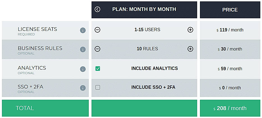Click the $208 / month total price
This screenshot has height=118, width=262.
click(230, 108)
